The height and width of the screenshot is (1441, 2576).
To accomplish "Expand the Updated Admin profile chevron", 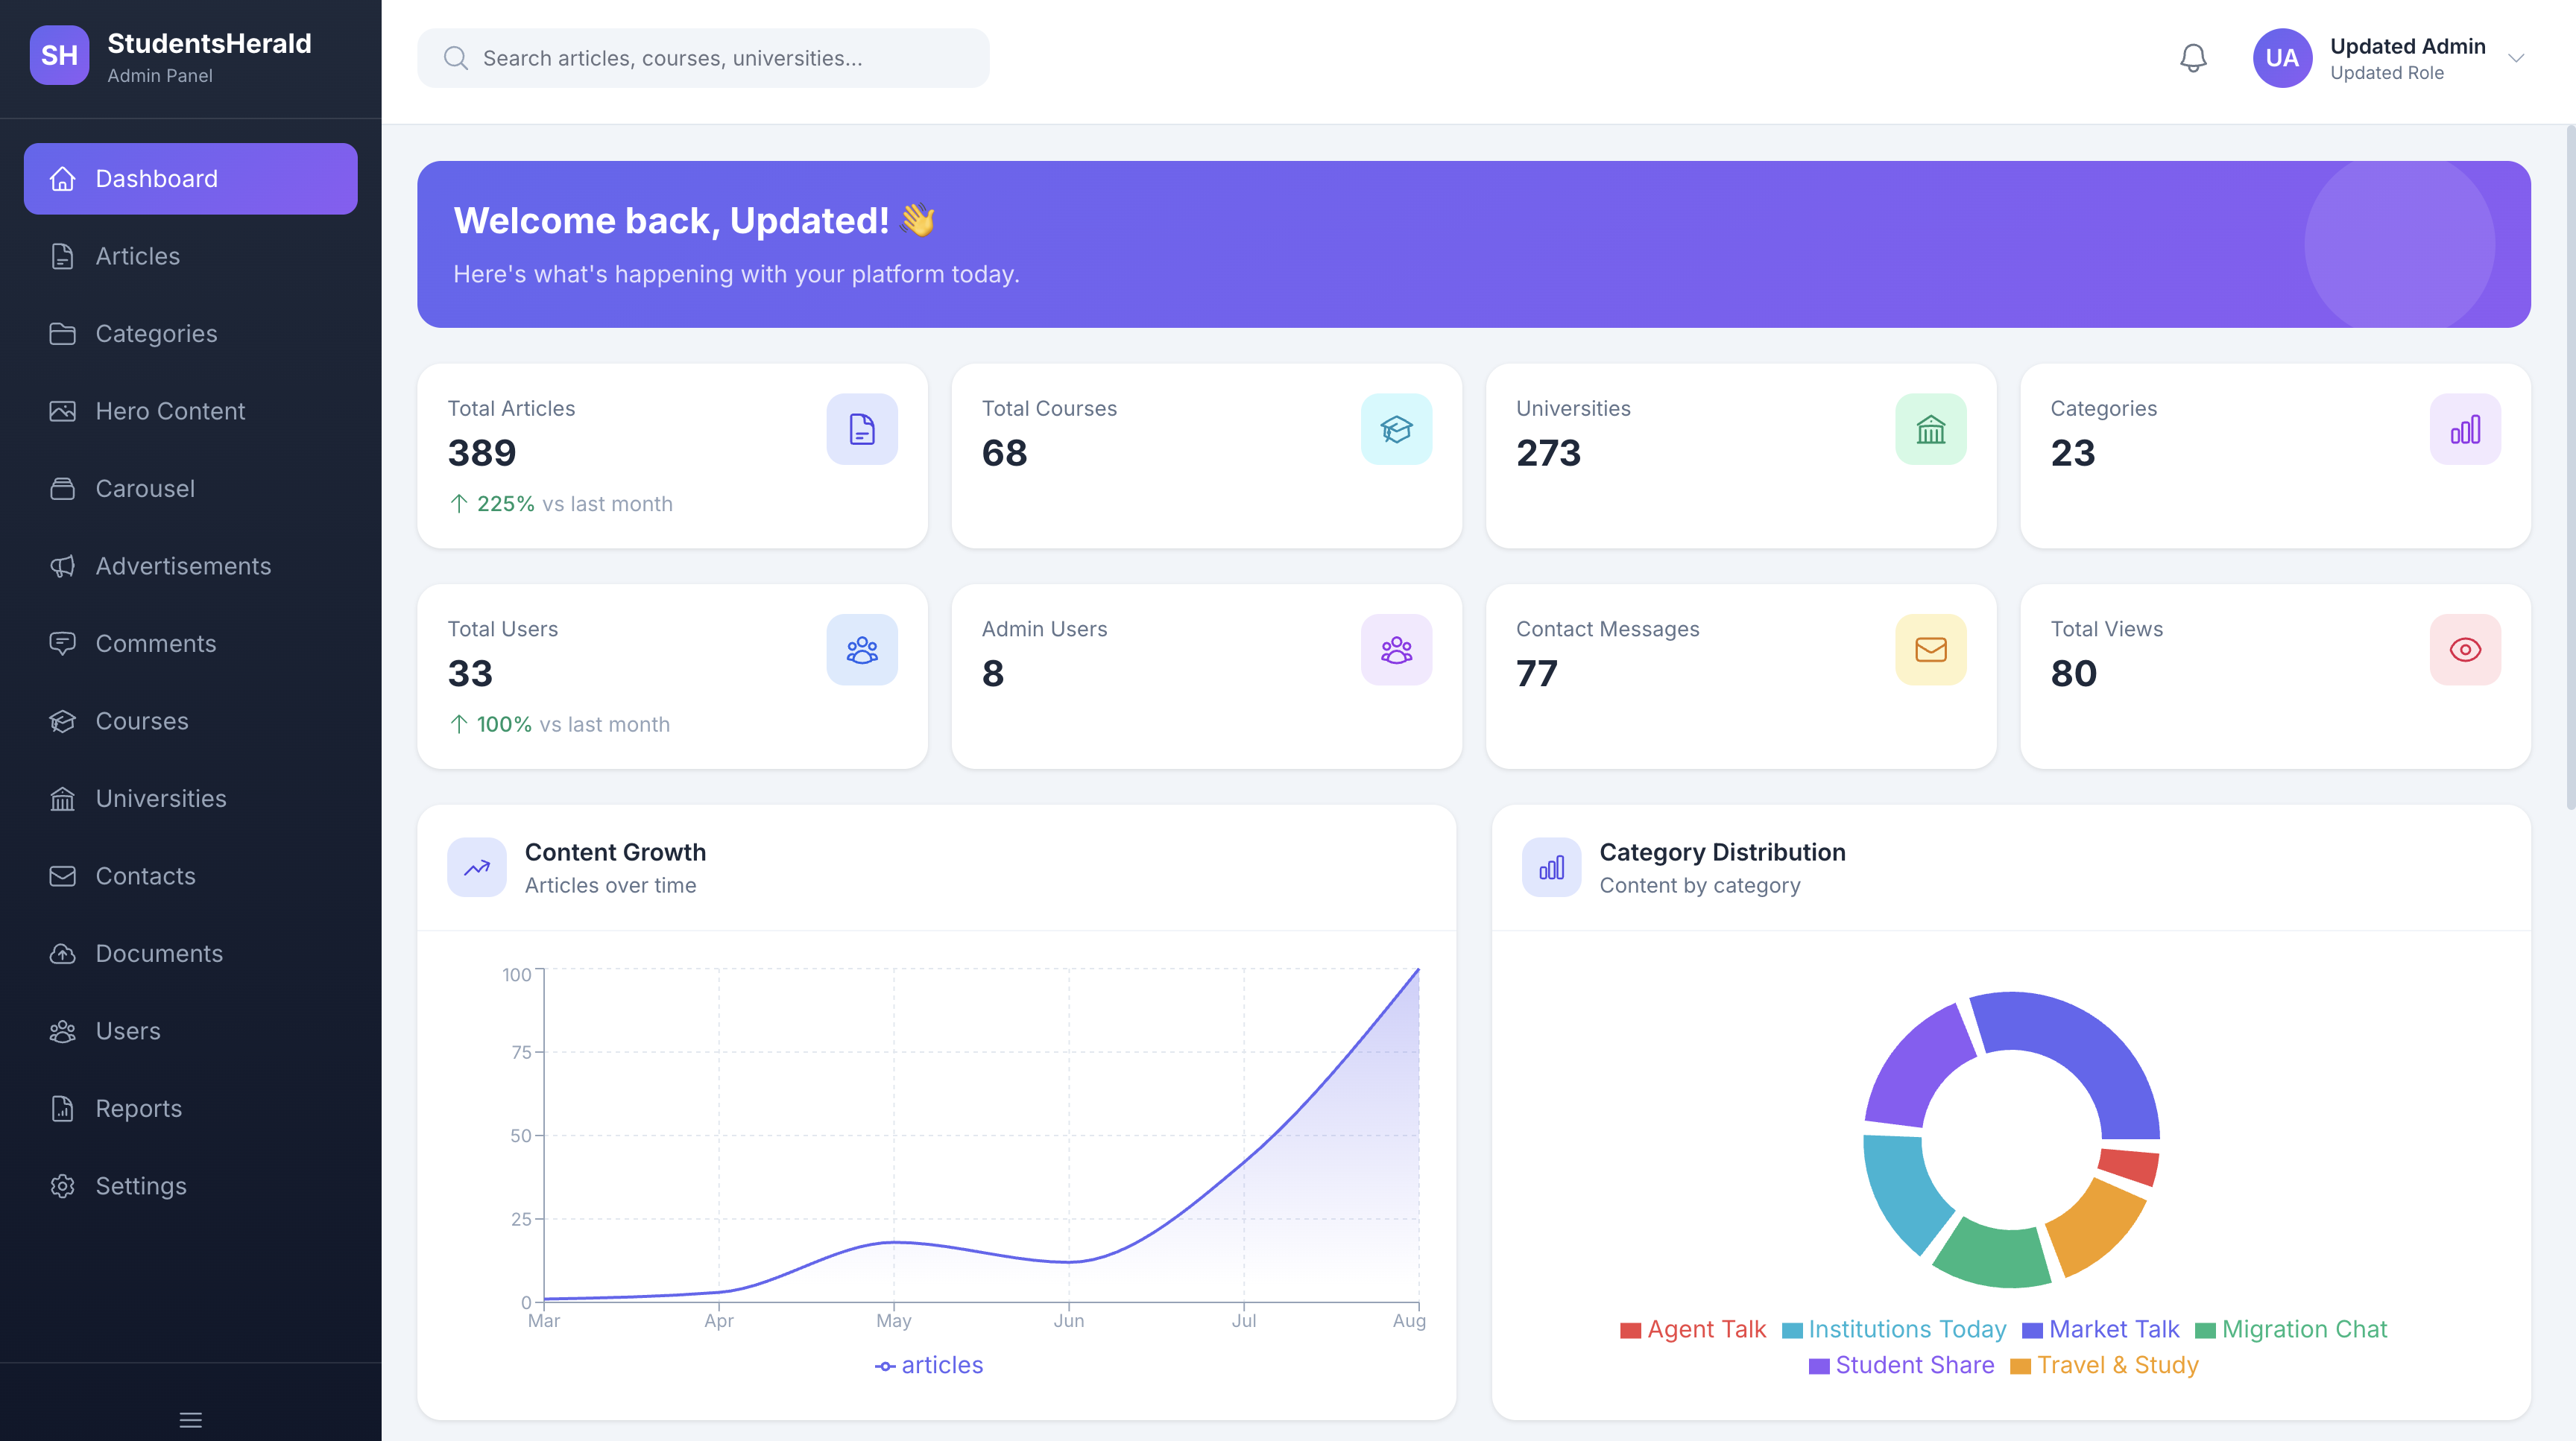I will [x=2516, y=58].
